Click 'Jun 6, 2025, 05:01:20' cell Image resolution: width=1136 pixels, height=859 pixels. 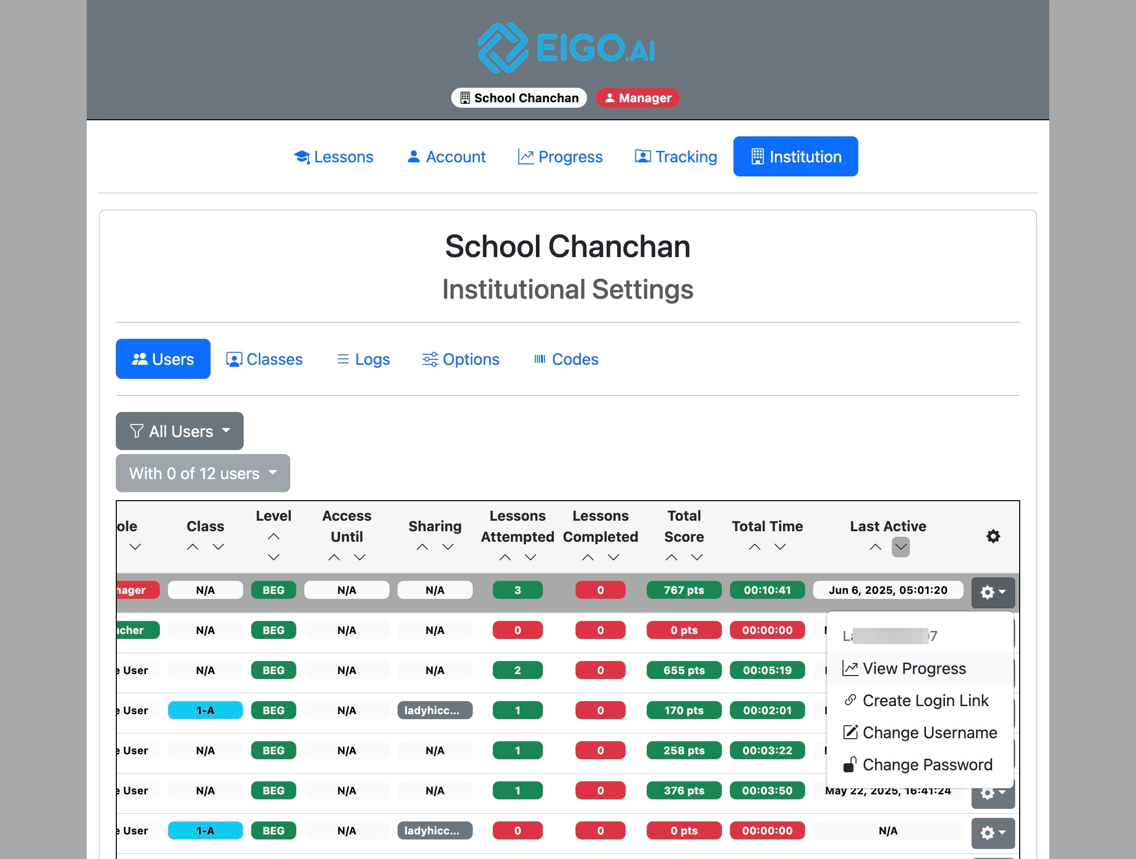coord(888,590)
